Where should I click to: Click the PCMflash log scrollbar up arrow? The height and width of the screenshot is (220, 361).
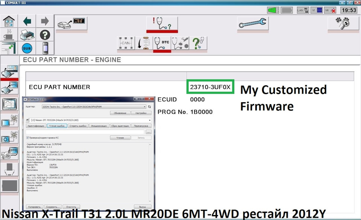pyautogui.click(x=150, y=144)
